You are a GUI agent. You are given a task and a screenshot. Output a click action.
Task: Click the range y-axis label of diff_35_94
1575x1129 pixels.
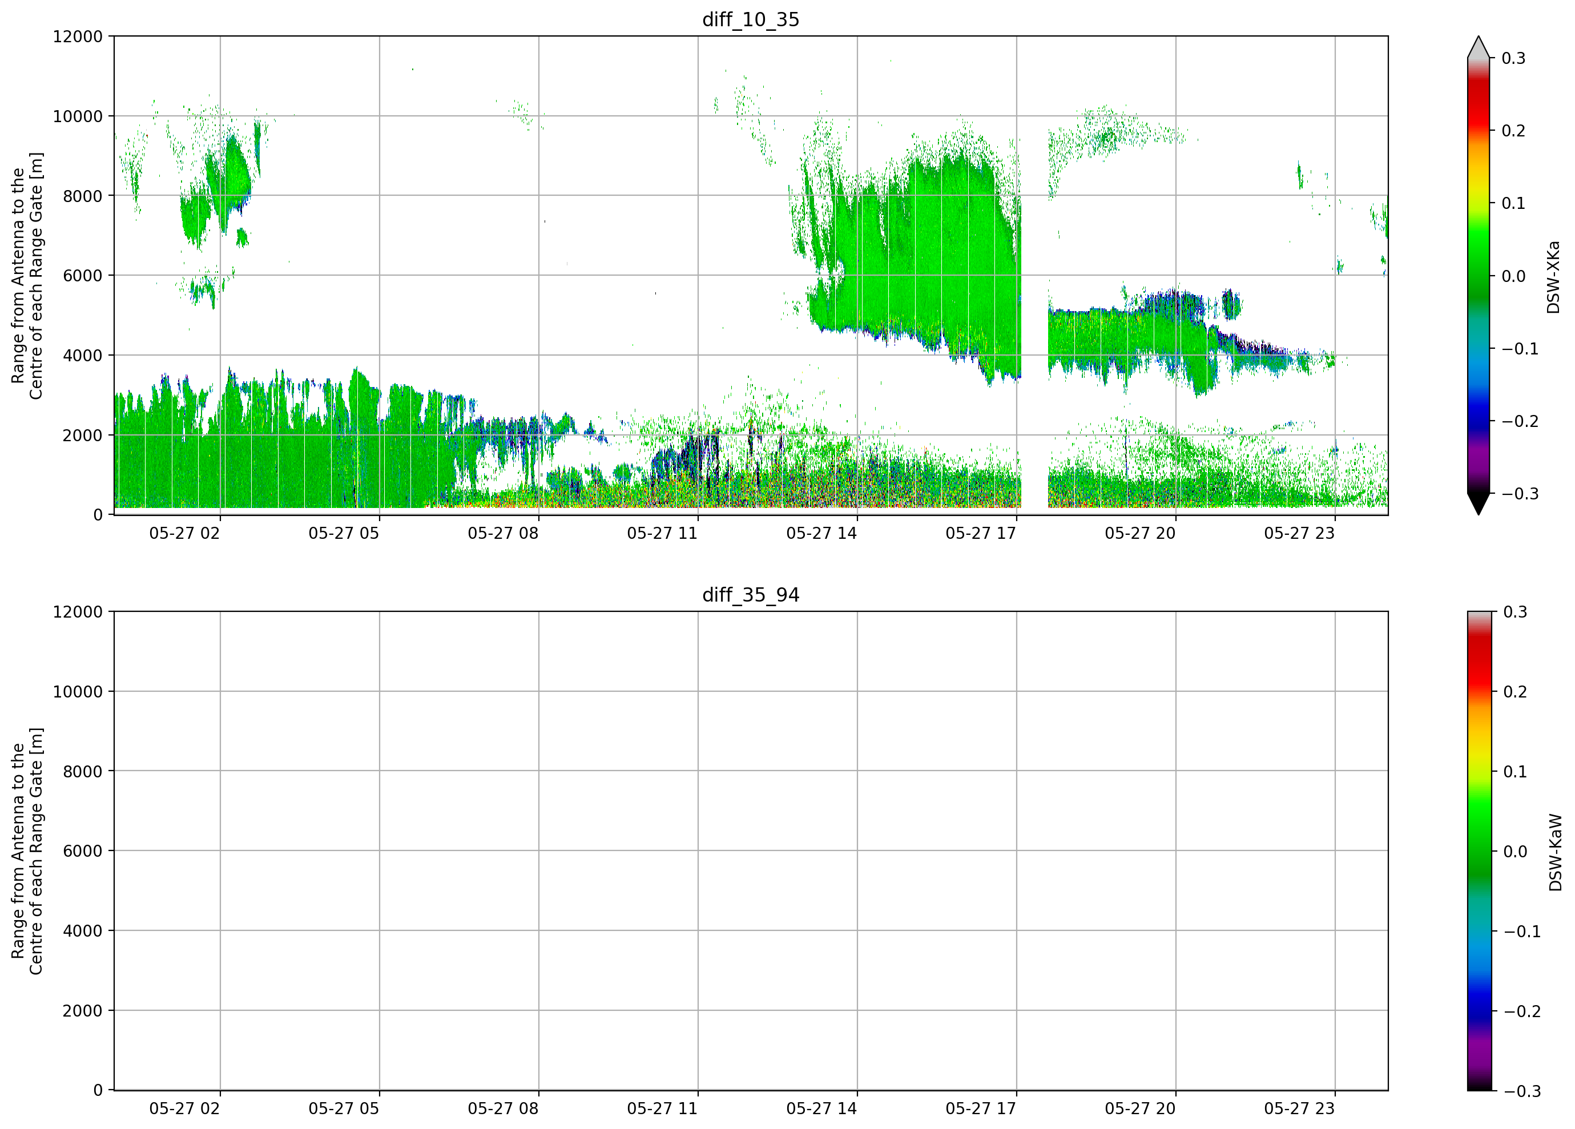coord(27,851)
